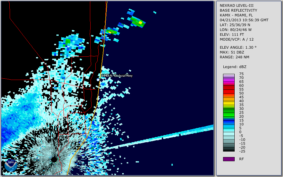The height and width of the screenshot is (177, 283).
Task: Select the 'LAT: 25/36/39 N' line
Action: [x=235, y=25]
